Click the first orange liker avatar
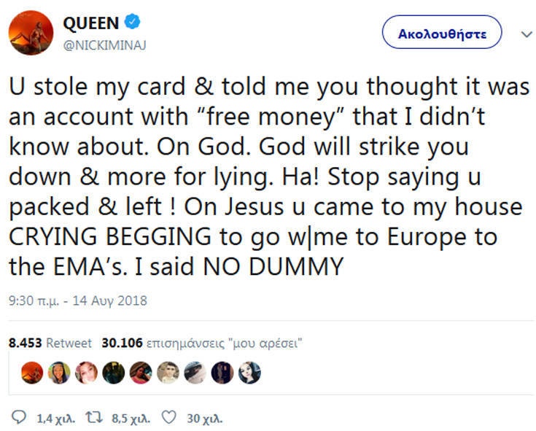 tap(33, 373)
